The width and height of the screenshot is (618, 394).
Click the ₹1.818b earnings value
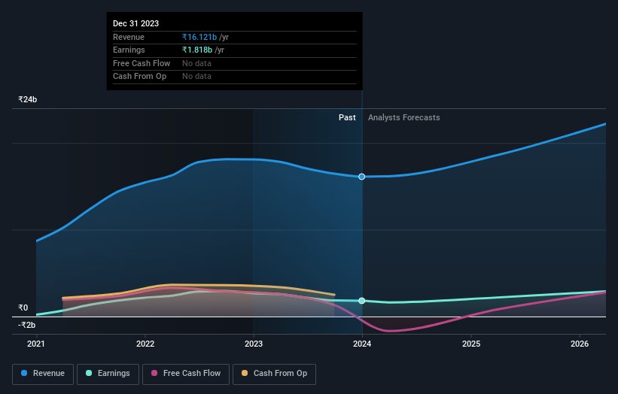pos(197,50)
